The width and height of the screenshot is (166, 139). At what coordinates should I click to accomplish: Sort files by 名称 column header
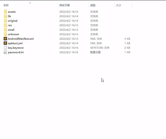[x=6, y=5]
